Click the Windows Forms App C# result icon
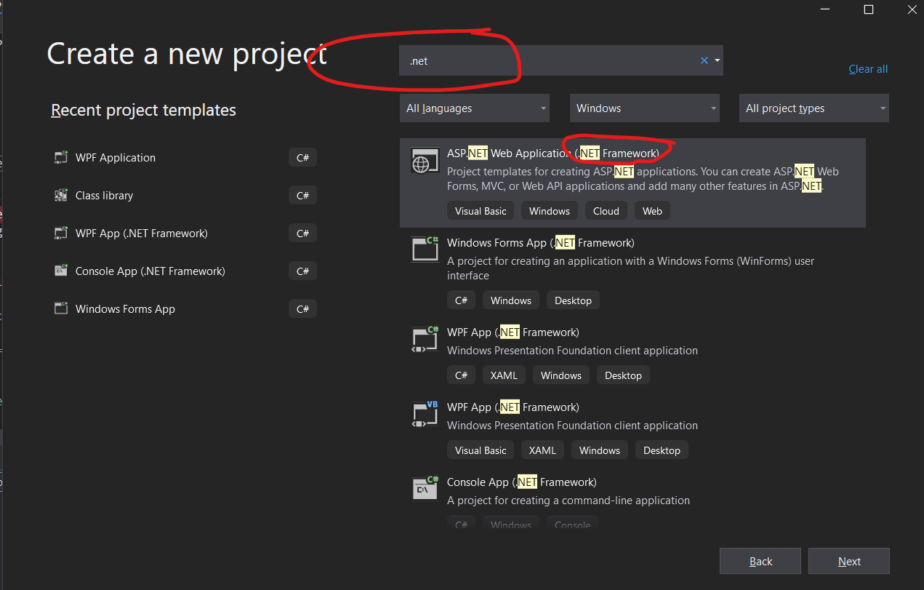 click(x=425, y=249)
